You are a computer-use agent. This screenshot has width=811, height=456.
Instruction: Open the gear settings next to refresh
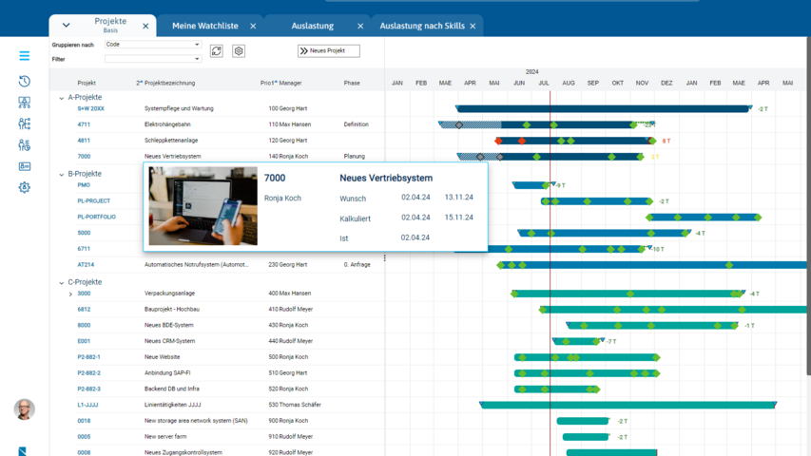pos(239,51)
